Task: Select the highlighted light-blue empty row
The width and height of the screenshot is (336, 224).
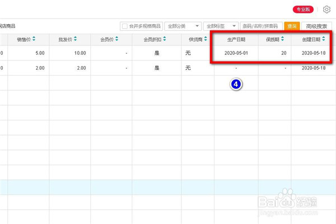Action: tap(168, 187)
